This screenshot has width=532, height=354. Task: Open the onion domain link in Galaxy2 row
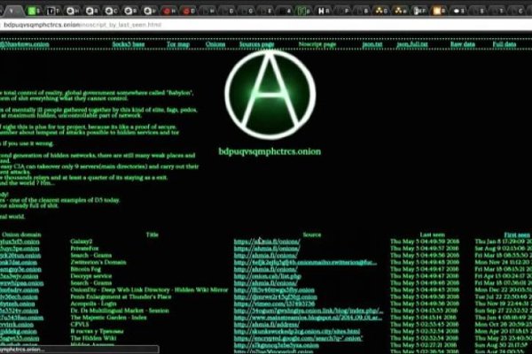20,242
